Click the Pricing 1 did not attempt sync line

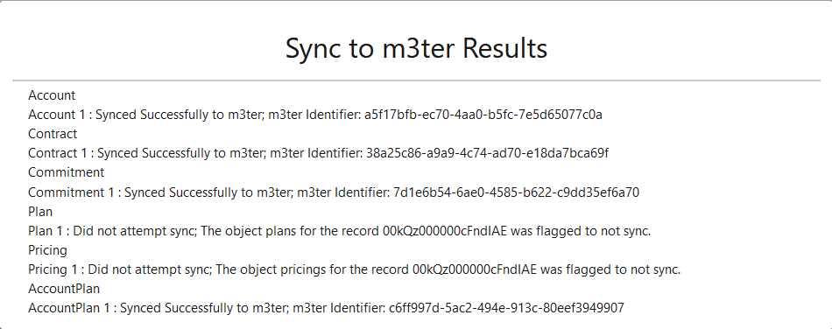click(x=355, y=269)
